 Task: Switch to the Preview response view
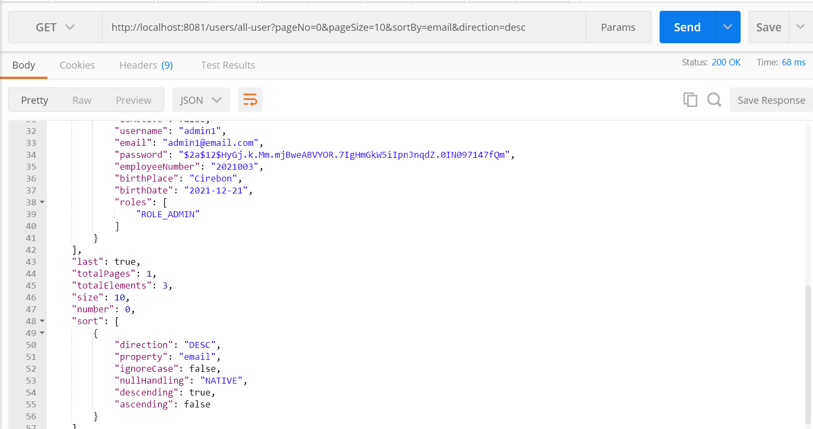pyautogui.click(x=133, y=99)
